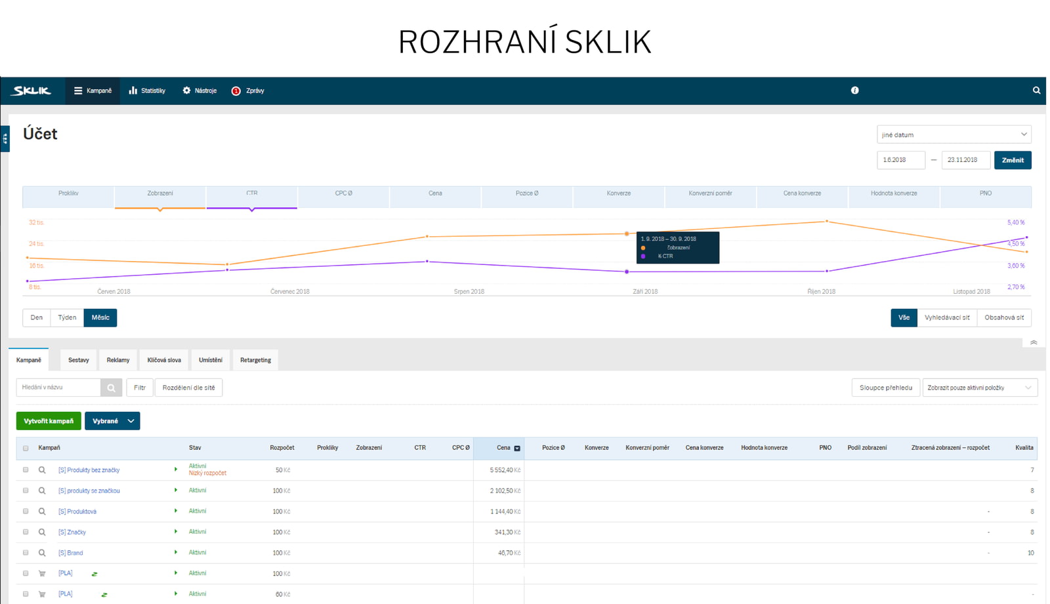Image resolution: width=1050 pixels, height=604 pixels.
Task: Check the '[S] Značky' row checkbox
Action: [x=26, y=532]
